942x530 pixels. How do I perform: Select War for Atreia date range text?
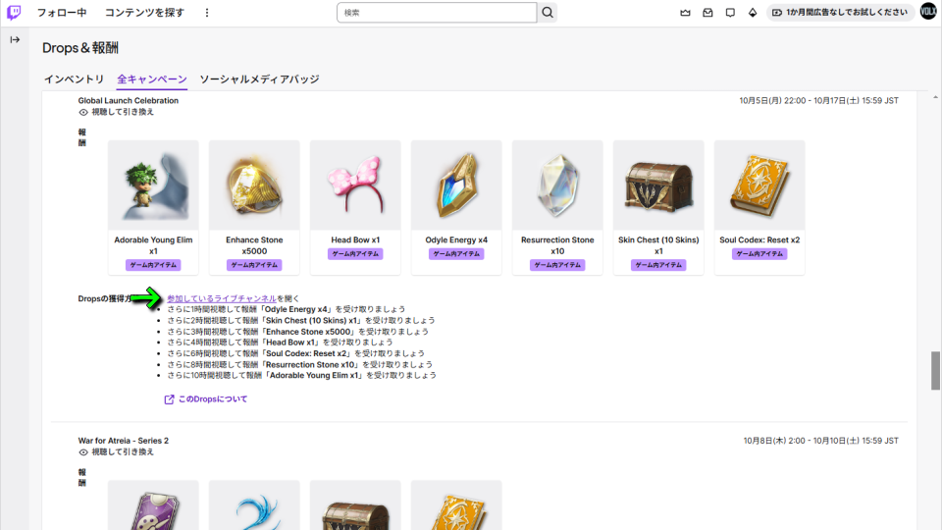(821, 441)
